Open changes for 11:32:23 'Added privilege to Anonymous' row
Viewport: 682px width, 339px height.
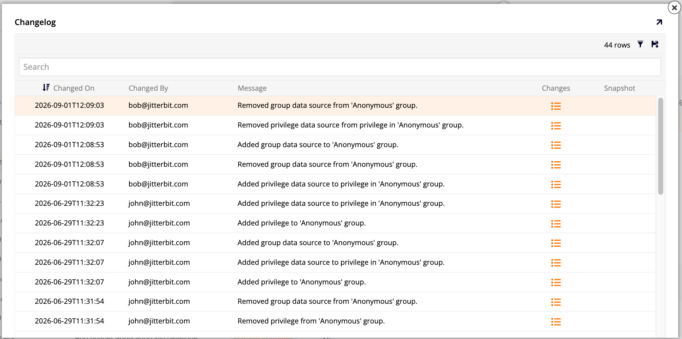click(556, 224)
